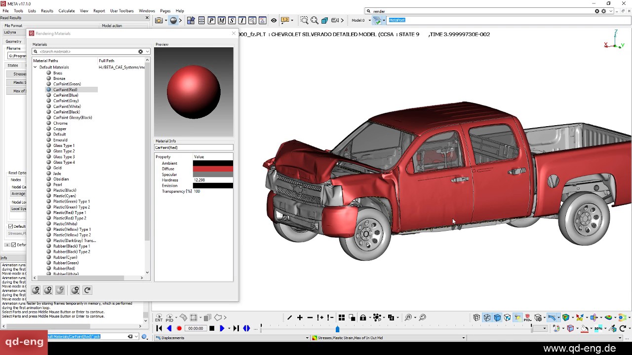Click the plus add icon in focus toolbar

click(300, 318)
